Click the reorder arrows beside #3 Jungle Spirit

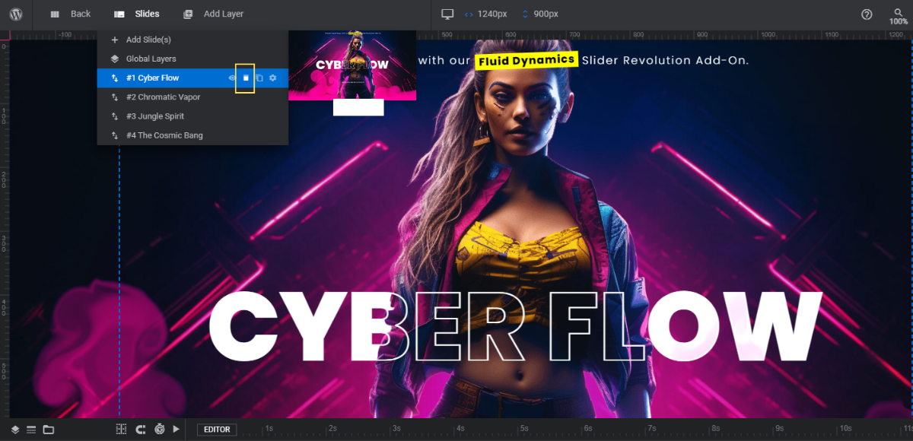115,116
